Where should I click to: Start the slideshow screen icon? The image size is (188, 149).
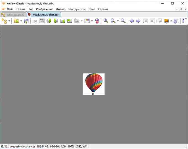(x=166, y=21)
